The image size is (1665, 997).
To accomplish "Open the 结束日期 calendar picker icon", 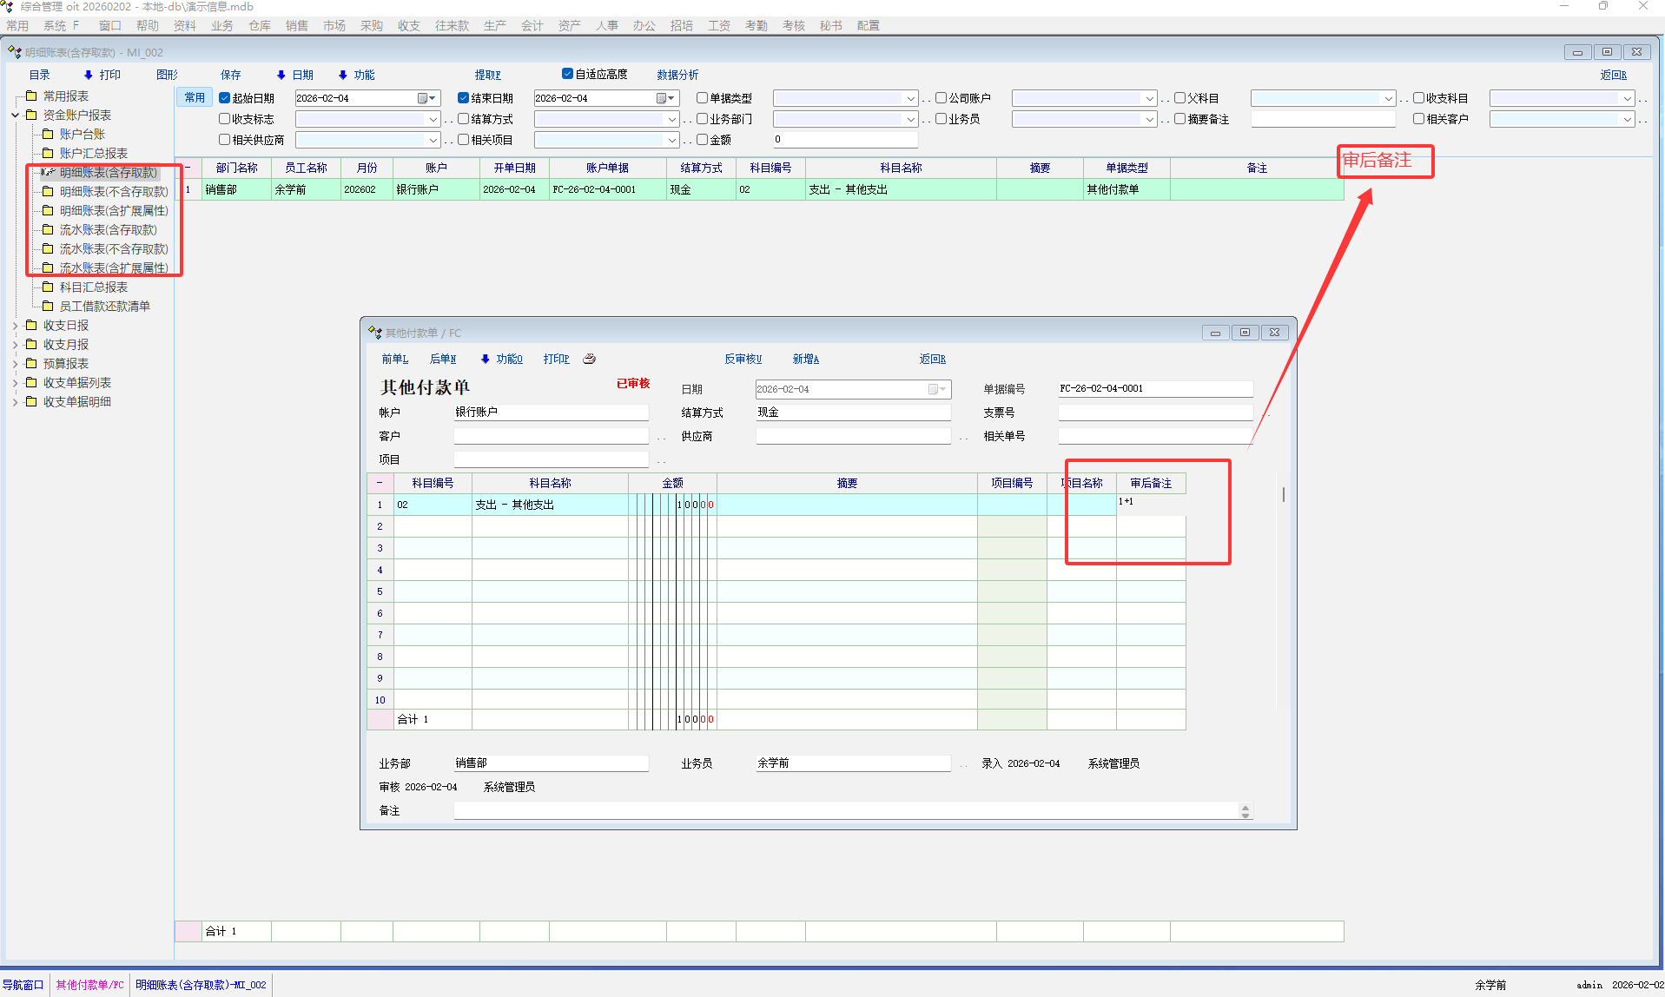I will point(662,98).
